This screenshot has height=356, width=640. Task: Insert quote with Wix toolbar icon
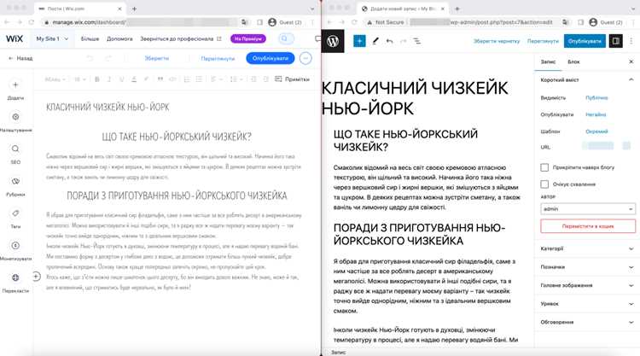point(160,79)
